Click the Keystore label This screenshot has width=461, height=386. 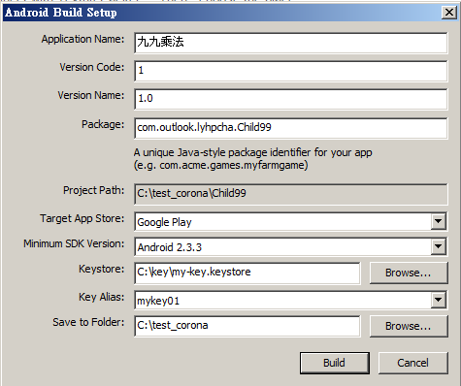point(102,270)
